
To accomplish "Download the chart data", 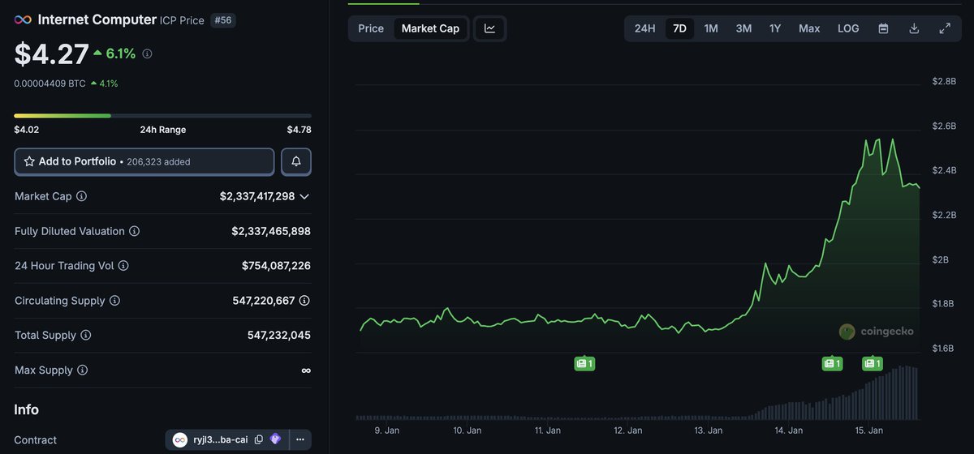I will 914,28.
